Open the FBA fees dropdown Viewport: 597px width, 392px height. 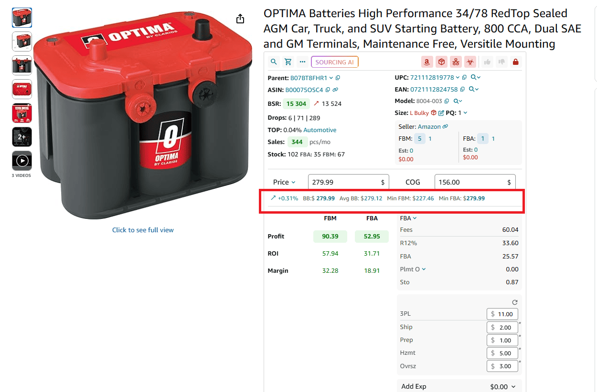click(x=414, y=218)
